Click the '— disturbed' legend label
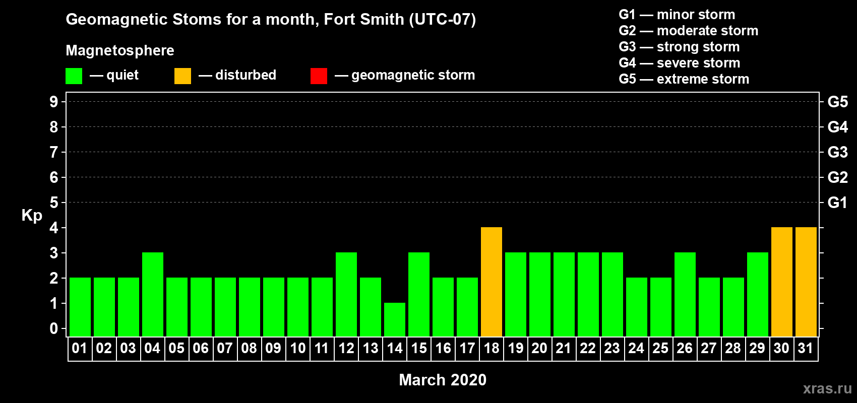The width and height of the screenshot is (857, 403). [x=237, y=75]
